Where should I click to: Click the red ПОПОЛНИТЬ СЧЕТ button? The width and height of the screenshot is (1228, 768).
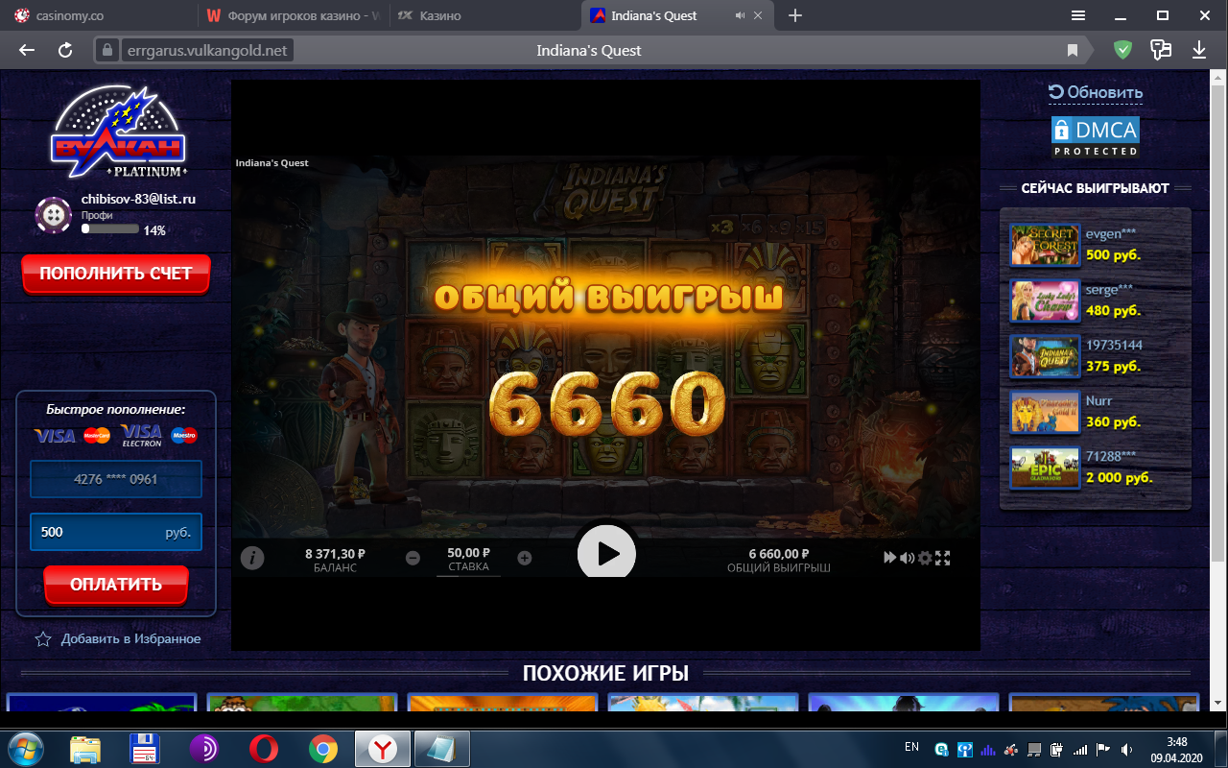(116, 274)
